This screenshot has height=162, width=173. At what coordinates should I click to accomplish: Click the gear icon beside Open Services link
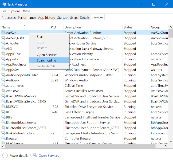35,155
